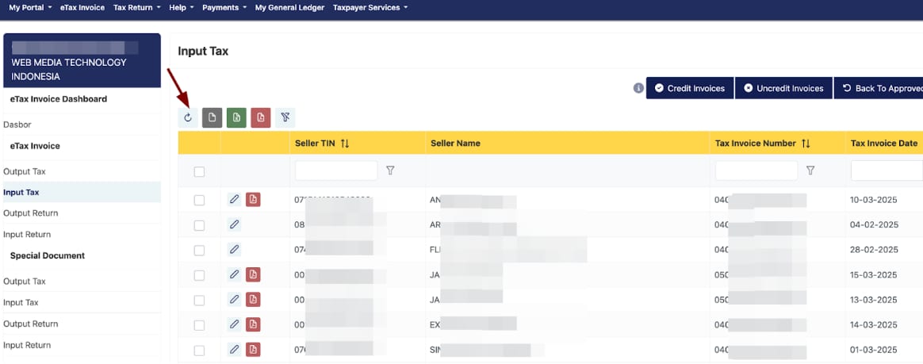
Task: Expand the Taxpayer Services dropdown
Action: pos(370,7)
